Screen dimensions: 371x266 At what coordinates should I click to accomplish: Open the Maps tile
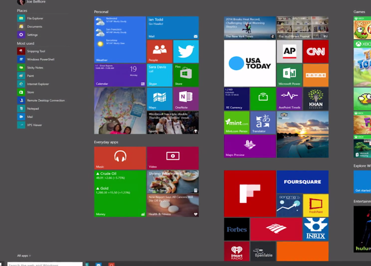tap(160, 99)
